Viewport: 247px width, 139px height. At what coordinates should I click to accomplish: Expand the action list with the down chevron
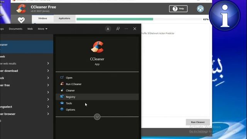click(x=97, y=117)
